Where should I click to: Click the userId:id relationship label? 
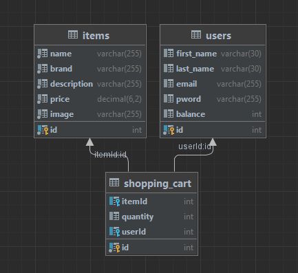[195, 146]
